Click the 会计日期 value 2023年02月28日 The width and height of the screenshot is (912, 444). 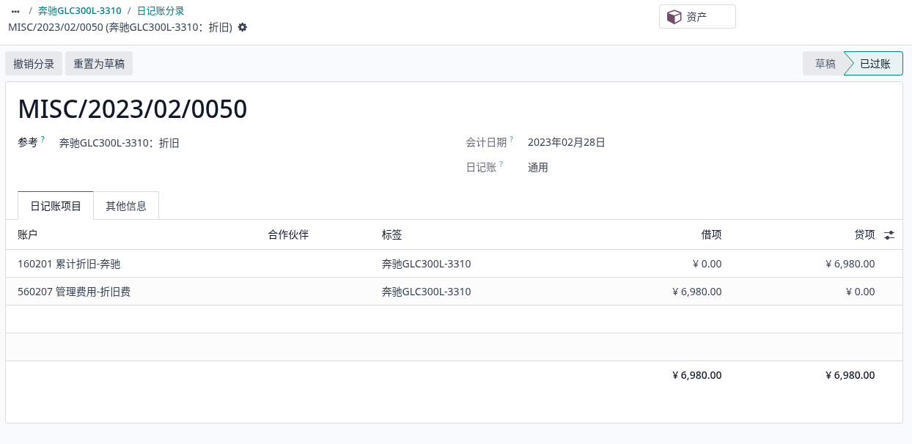click(x=567, y=142)
